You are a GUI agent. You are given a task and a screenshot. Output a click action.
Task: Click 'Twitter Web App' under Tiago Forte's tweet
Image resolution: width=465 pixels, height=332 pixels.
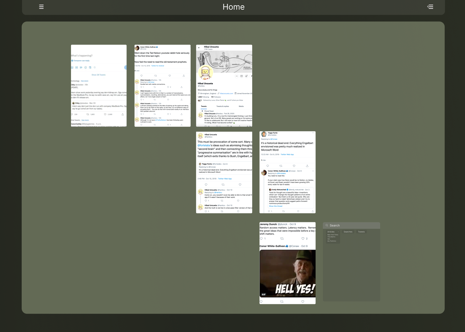[x=287, y=155]
